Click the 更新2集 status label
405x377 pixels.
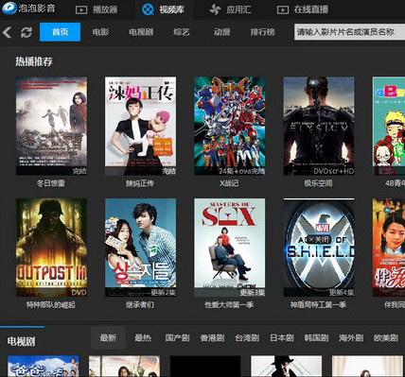(x=163, y=293)
